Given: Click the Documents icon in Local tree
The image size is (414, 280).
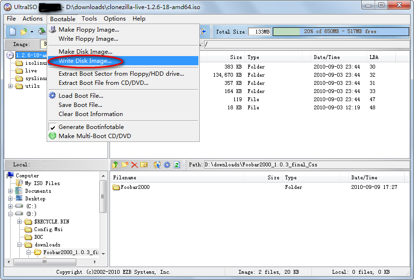Looking at the screenshot, I should (19, 191).
